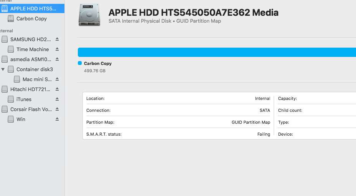Click the Connection: label
This screenshot has width=356, height=196.
(x=98, y=110)
